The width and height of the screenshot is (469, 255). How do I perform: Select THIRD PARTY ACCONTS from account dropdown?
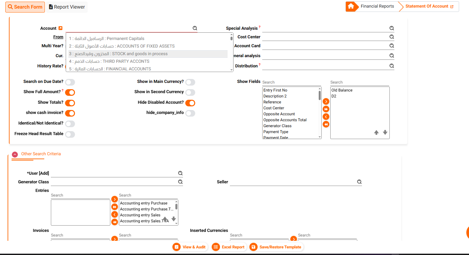(109, 61)
